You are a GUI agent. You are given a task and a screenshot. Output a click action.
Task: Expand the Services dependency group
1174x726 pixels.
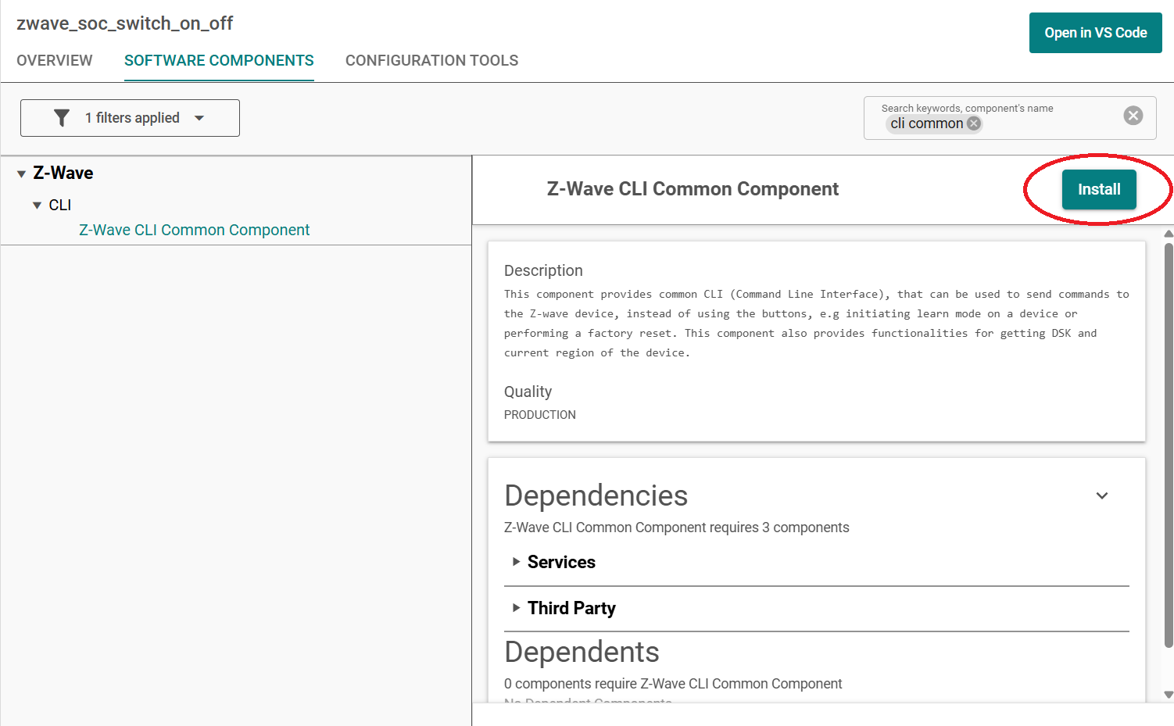point(516,562)
